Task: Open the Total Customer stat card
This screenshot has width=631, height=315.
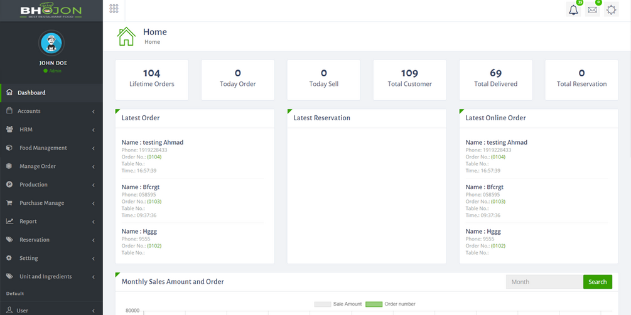Action: pos(409,80)
